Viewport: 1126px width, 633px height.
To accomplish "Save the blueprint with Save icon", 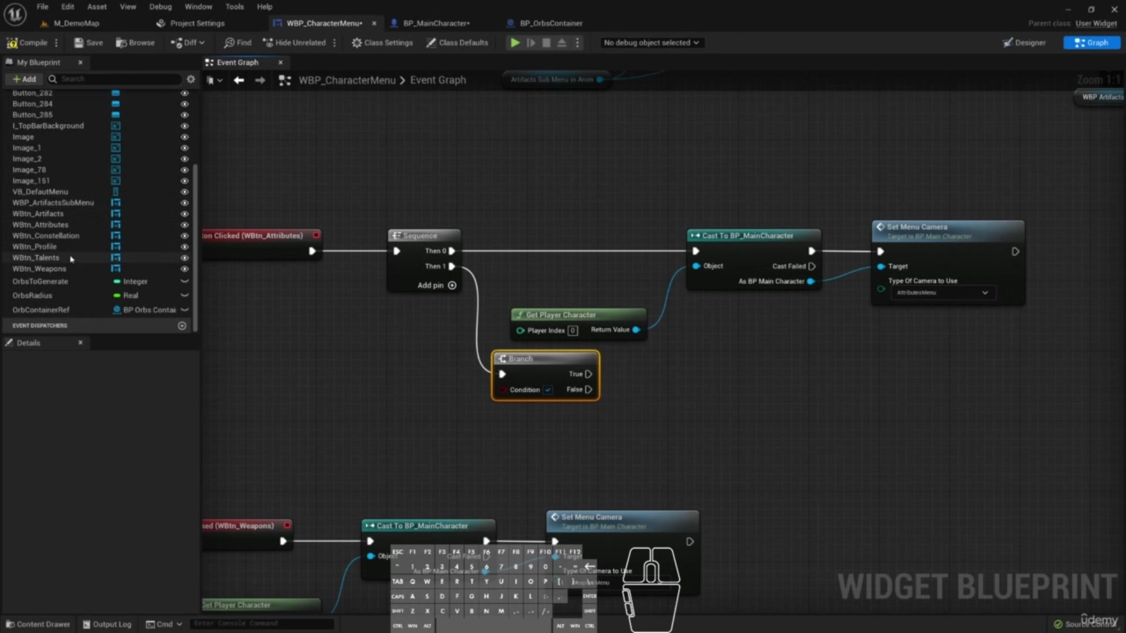I will [x=88, y=43].
